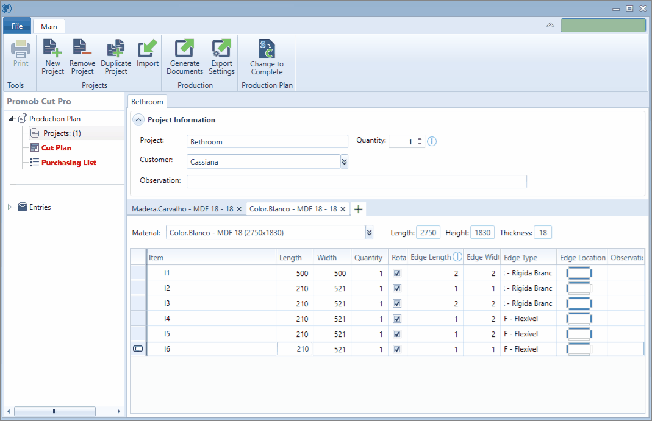The width and height of the screenshot is (652, 421).
Task: Click edge location diagram for item I3
Action: 579,303
